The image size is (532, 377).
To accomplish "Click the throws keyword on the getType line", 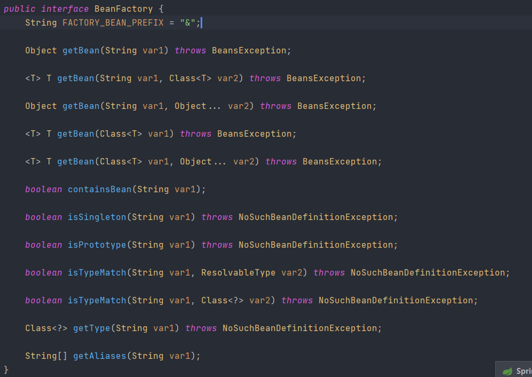I will (201, 328).
